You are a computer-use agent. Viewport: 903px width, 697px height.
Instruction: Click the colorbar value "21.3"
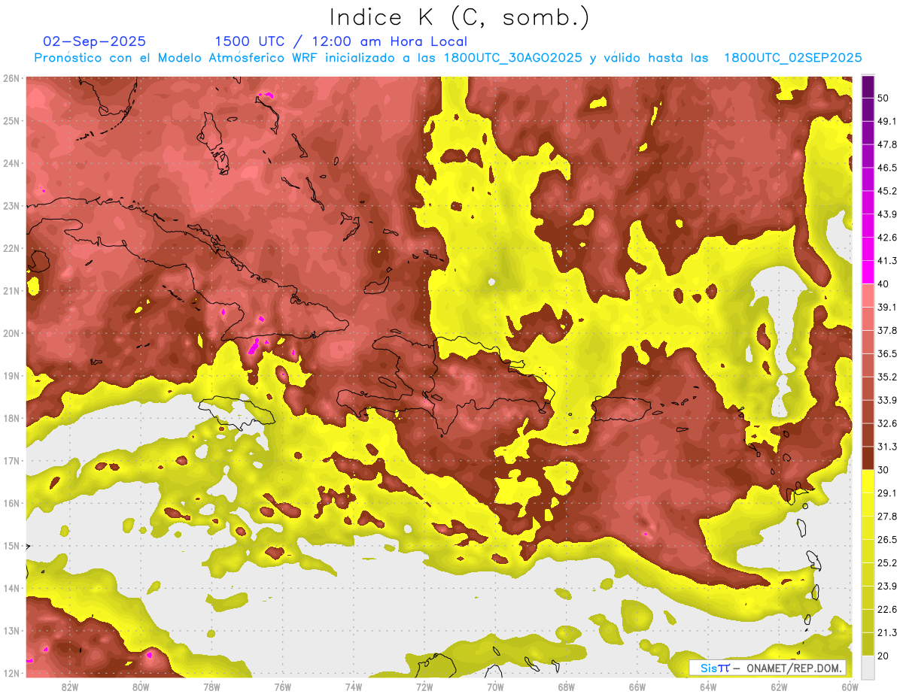pyautogui.click(x=886, y=632)
